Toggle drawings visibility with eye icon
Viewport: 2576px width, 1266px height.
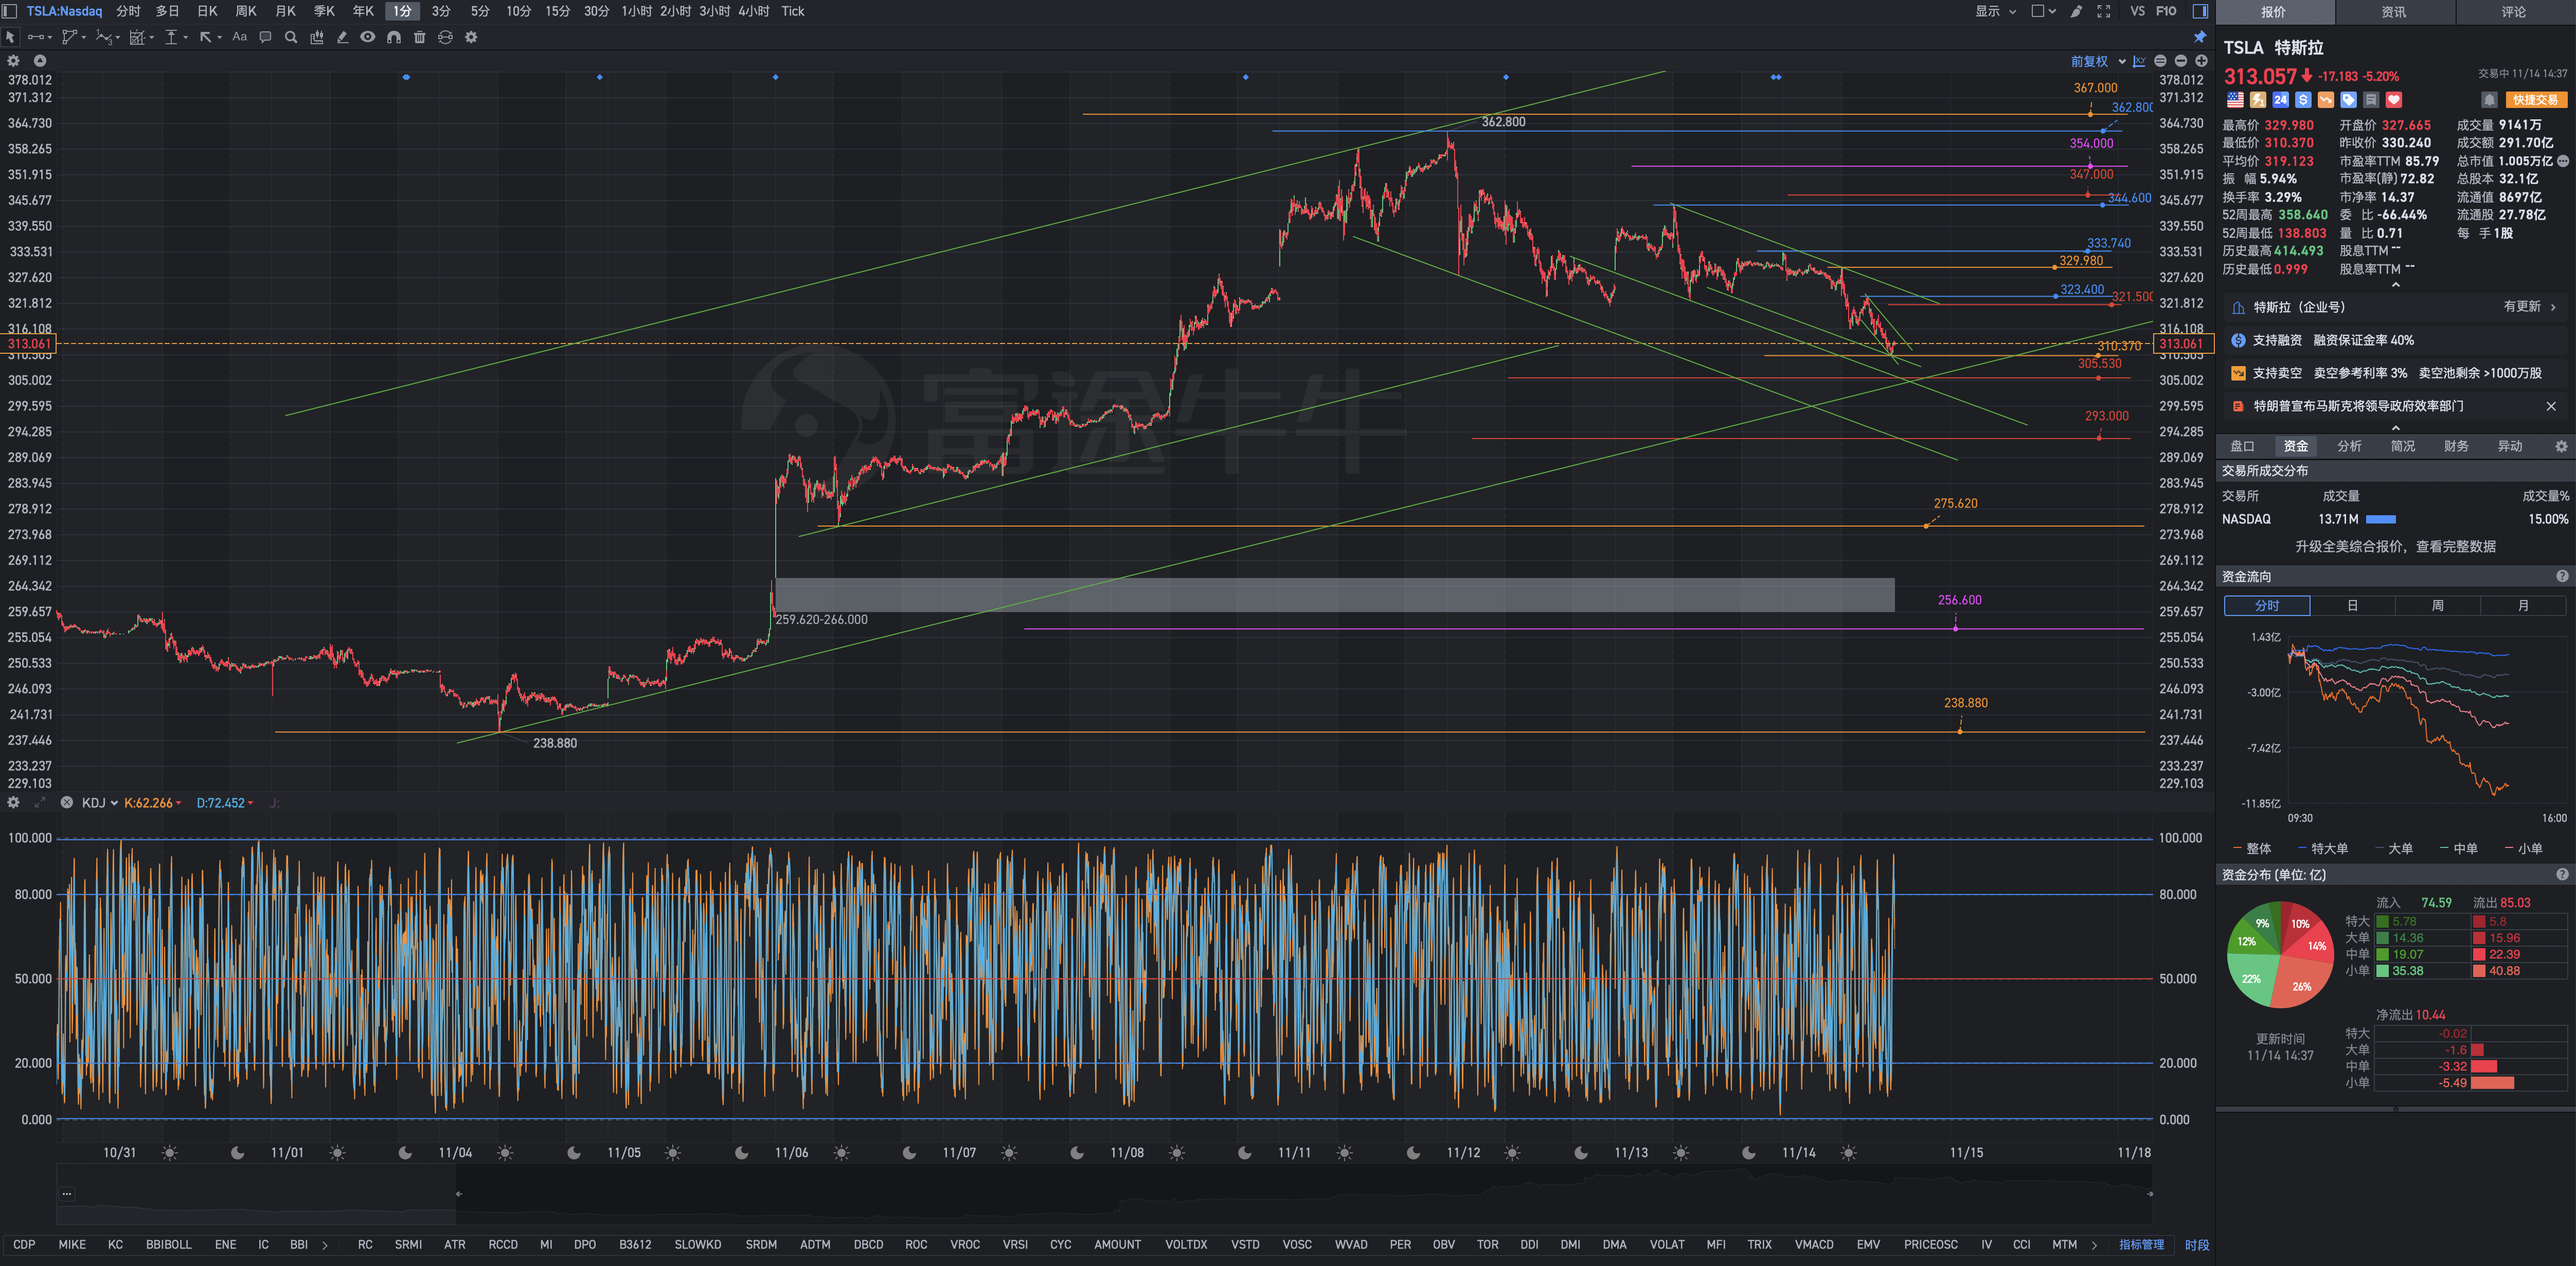(368, 37)
